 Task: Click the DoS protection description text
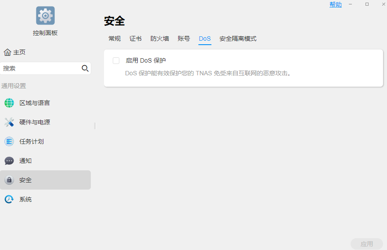[x=208, y=73]
